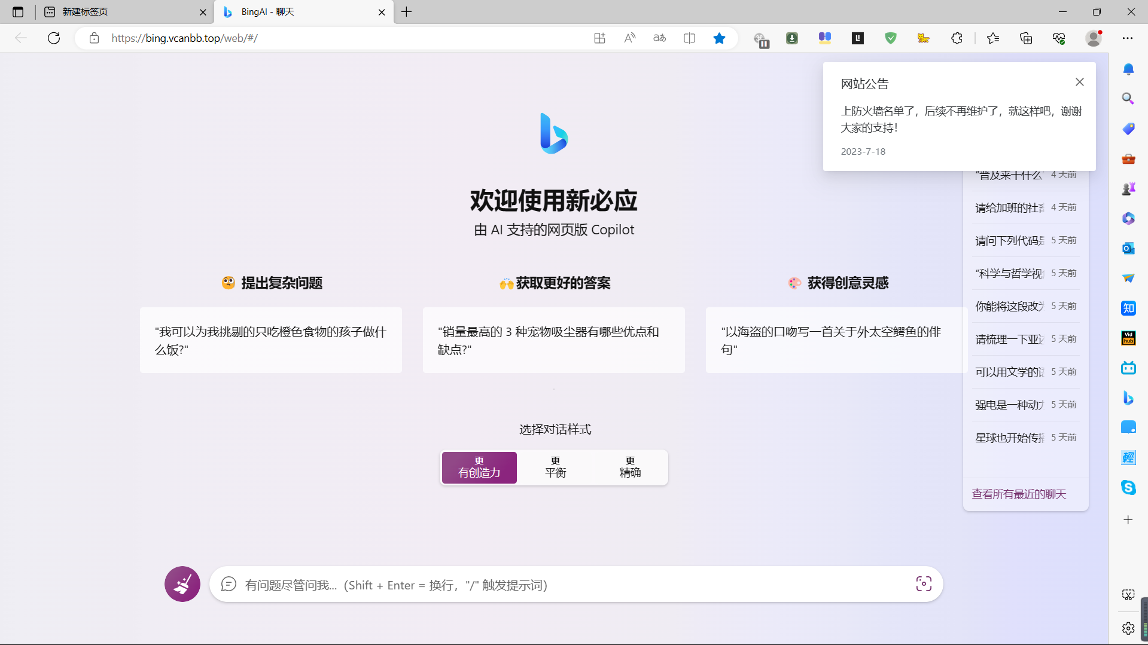
Task: Open the split screen icon
Action: point(689,38)
